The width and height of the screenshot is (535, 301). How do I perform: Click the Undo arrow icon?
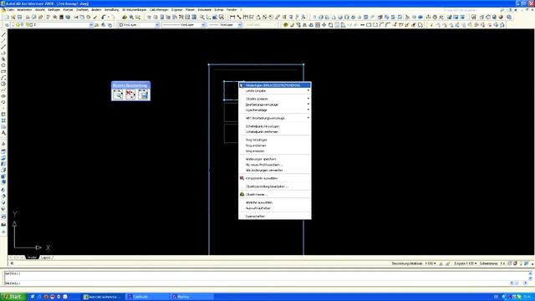(104, 17)
